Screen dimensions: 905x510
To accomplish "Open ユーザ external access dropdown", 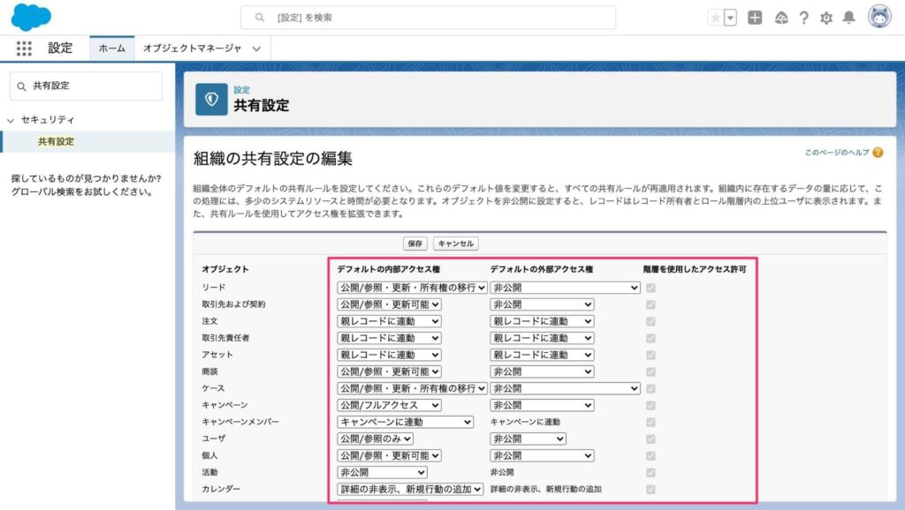I will [x=529, y=439].
